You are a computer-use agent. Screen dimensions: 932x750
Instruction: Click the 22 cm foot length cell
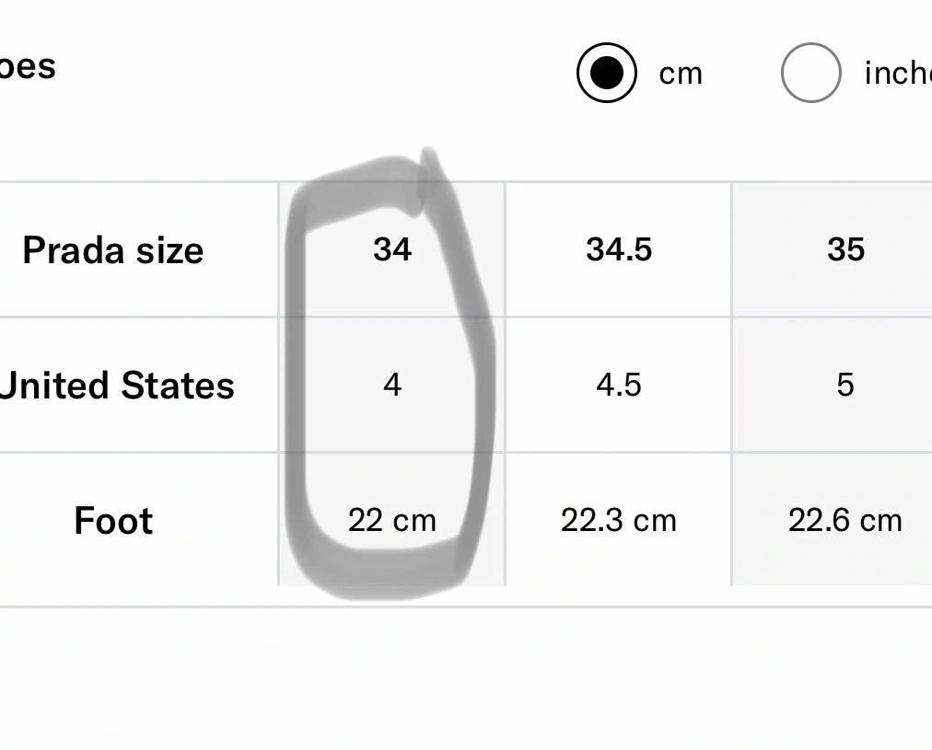pos(391,520)
